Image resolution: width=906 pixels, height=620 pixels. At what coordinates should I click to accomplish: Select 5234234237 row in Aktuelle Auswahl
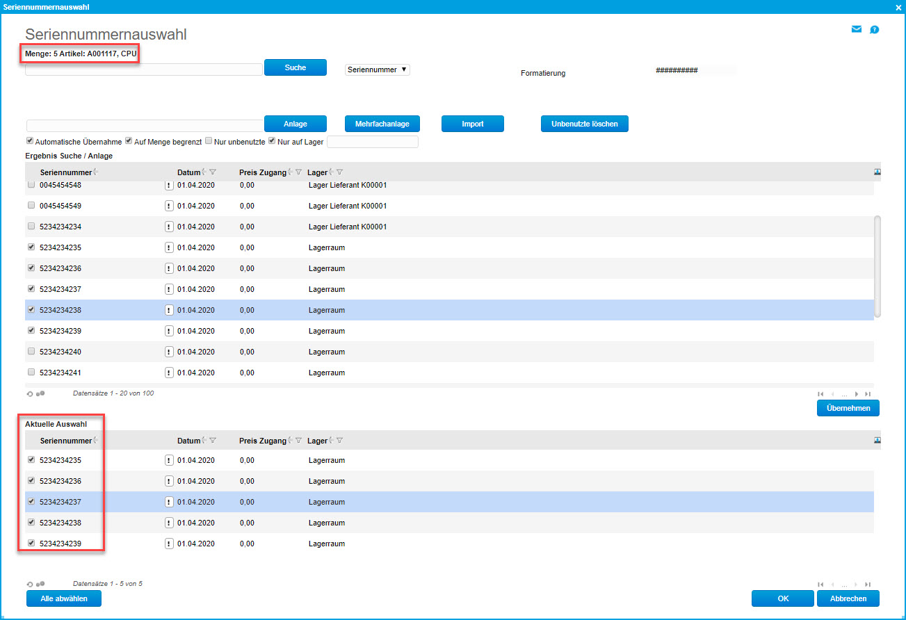pyautogui.click(x=449, y=502)
